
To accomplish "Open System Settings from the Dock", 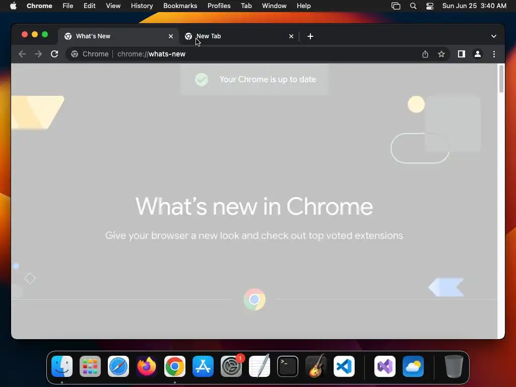I will (231, 366).
